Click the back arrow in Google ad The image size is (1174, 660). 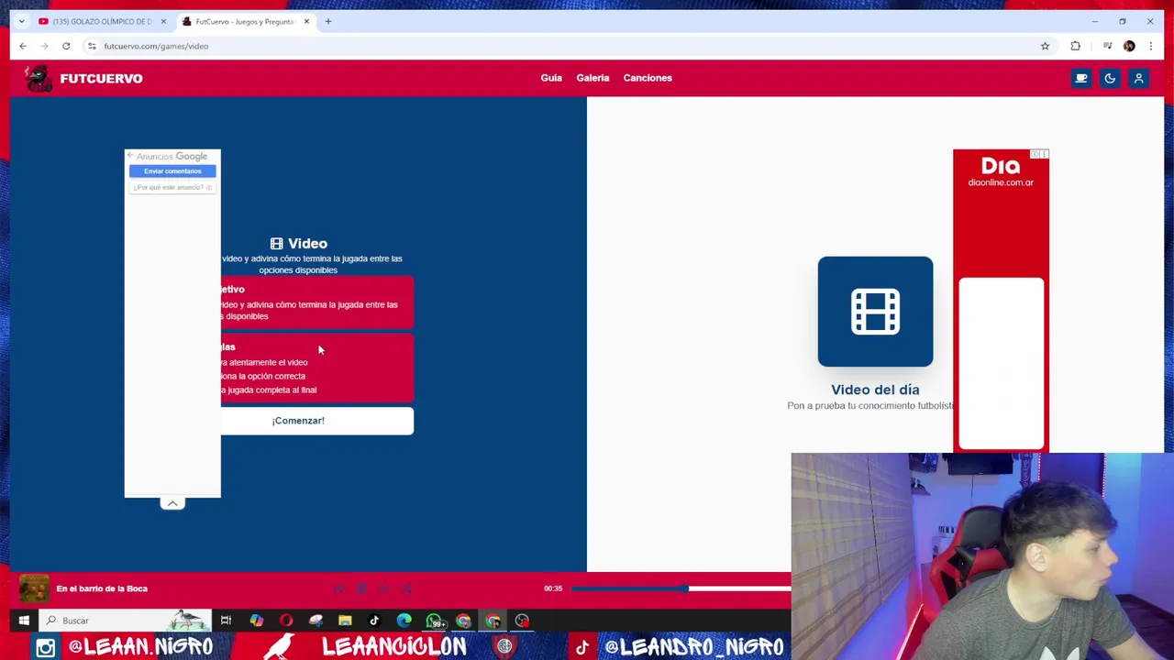pos(130,157)
